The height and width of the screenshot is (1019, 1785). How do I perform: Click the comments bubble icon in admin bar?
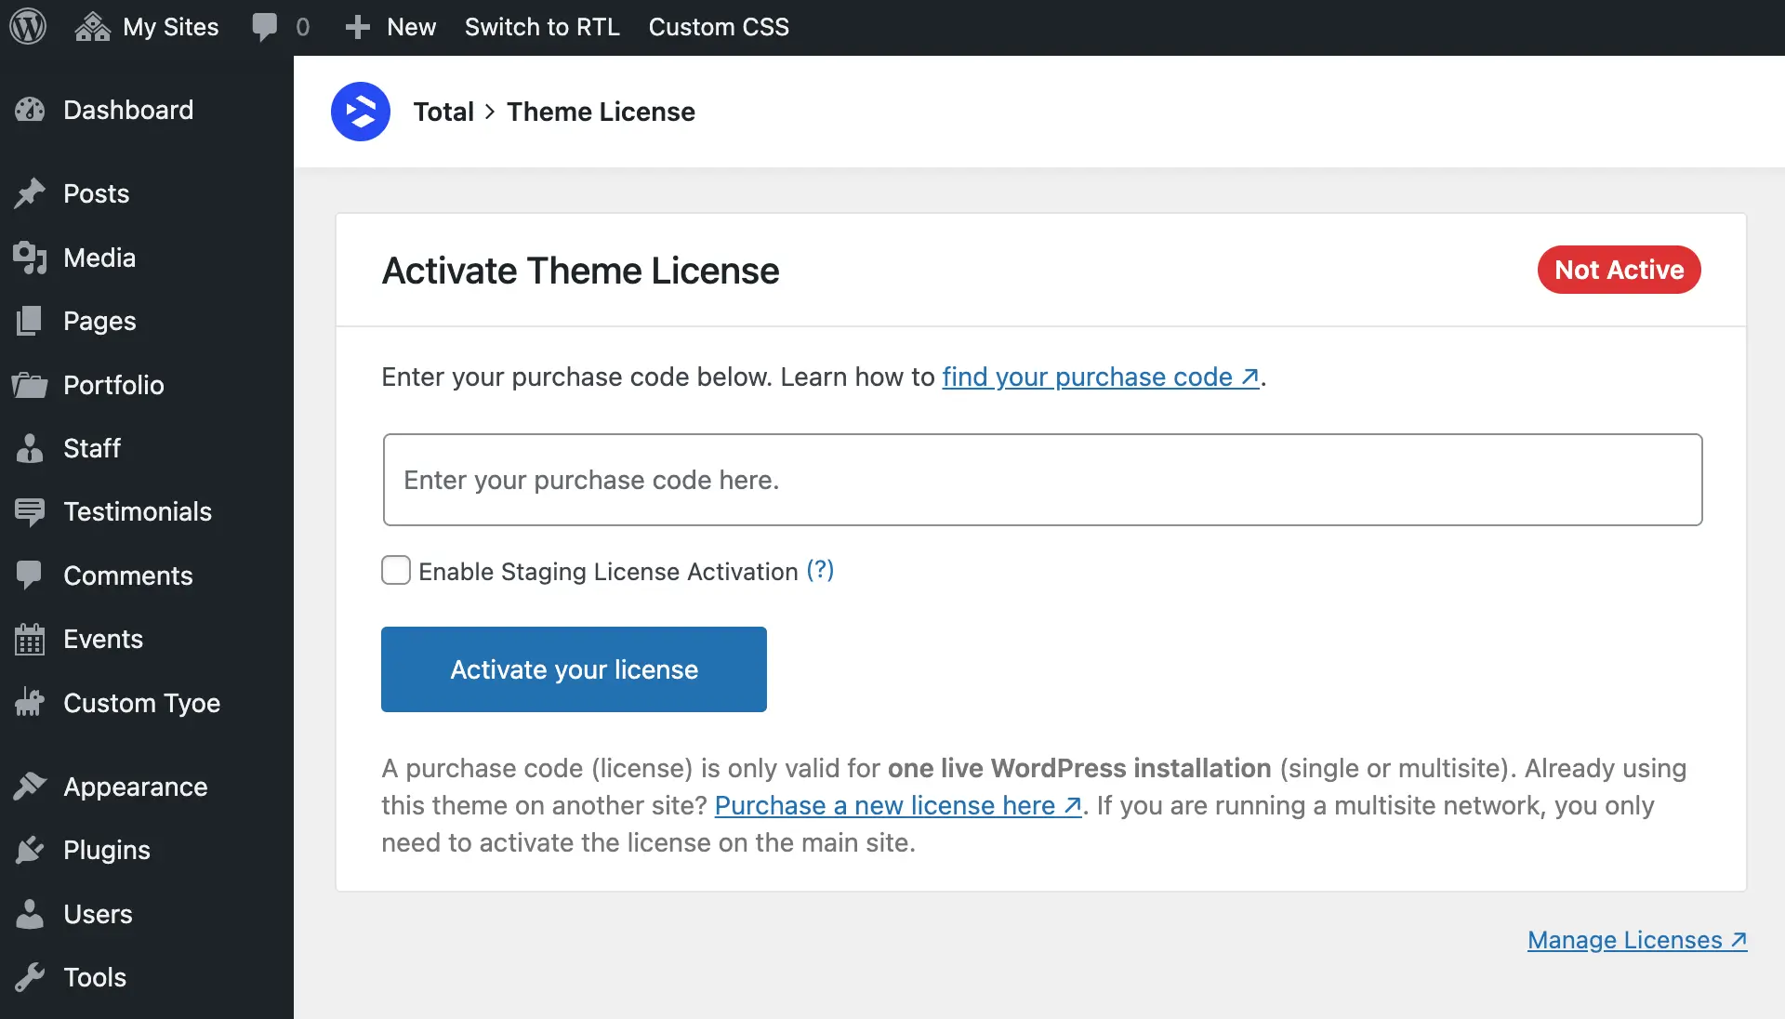(x=265, y=27)
